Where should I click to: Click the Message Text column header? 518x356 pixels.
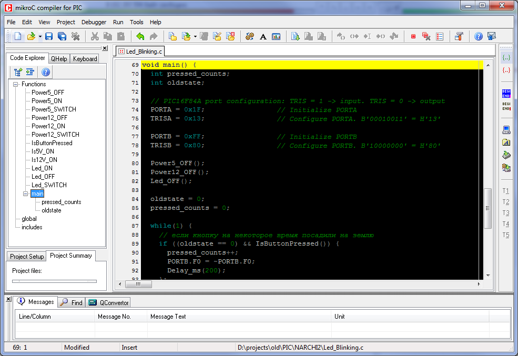(x=239, y=317)
